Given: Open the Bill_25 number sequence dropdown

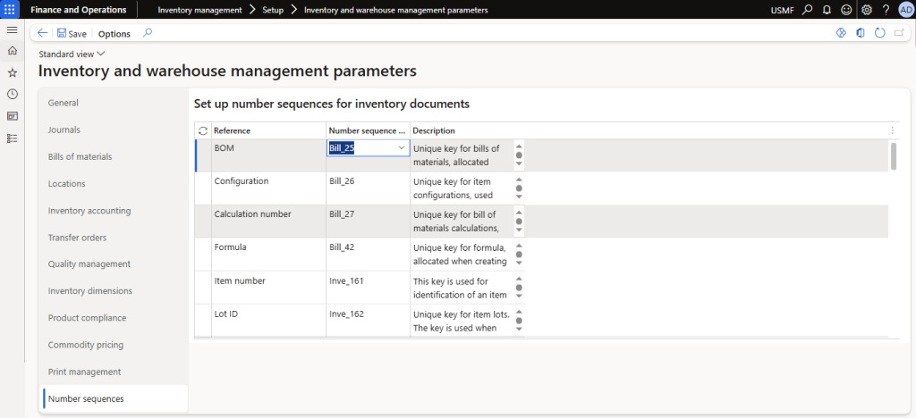Looking at the screenshot, I should tap(401, 147).
